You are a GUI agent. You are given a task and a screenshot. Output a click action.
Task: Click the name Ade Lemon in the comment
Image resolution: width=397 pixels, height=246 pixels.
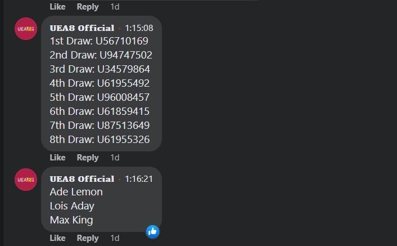pyautogui.click(x=76, y=192)
